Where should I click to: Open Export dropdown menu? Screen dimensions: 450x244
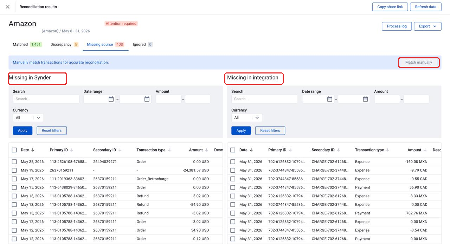(x=427, y=26)
